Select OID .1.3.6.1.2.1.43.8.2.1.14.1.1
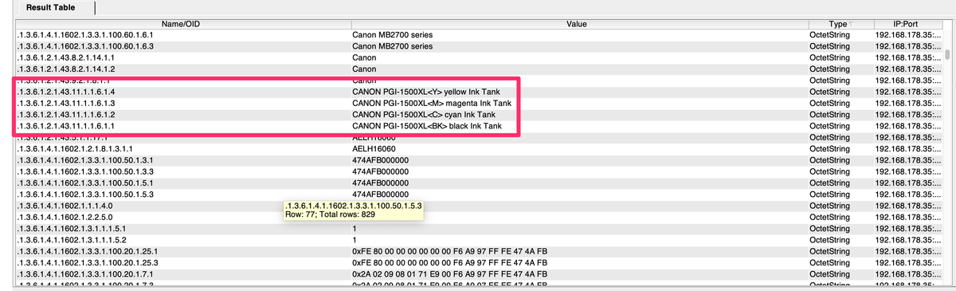956x291 pixels. pos(66,58)
